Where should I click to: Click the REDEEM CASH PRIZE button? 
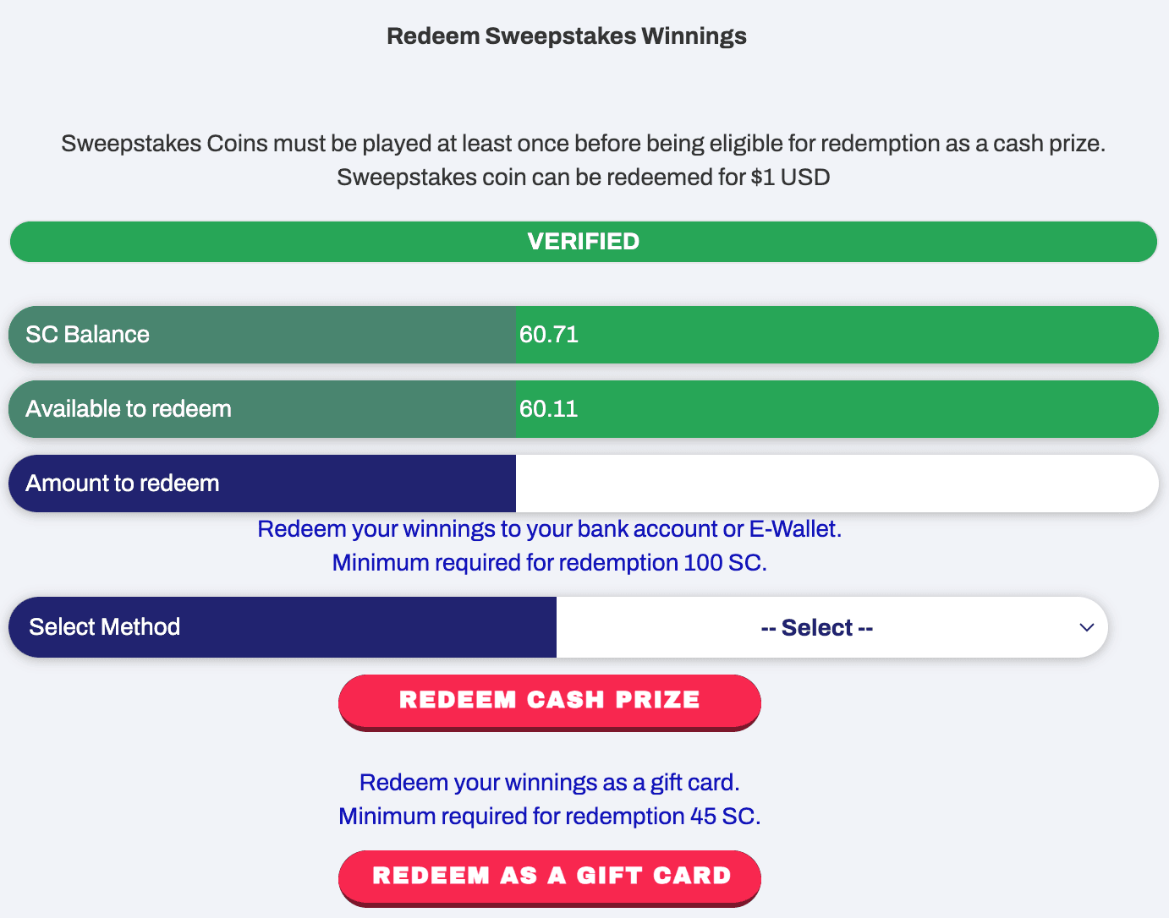pyautogui.click(x=549, y=700)
